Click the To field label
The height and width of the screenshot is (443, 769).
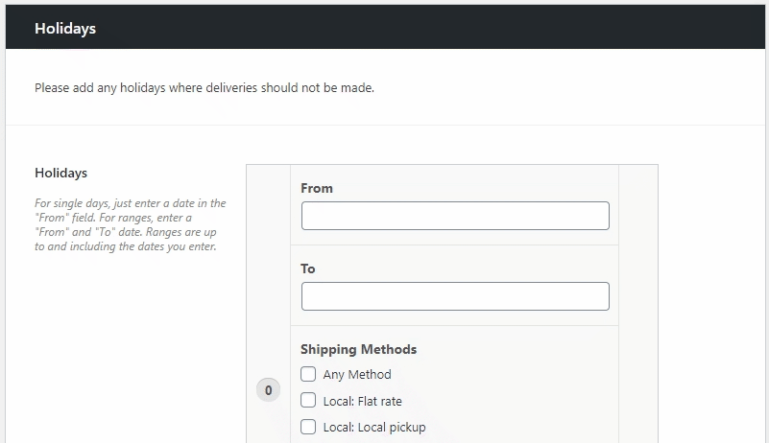point(308,269)
